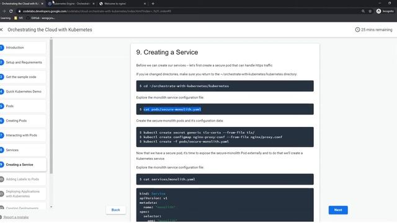The image size is (397, 223).
Task: Click the 25 mins remaining clock icon
Action: [x=357, y=30]
